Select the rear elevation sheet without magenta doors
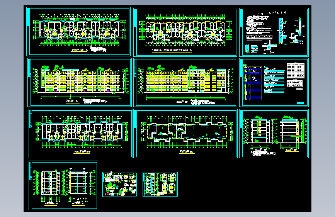This screenshot has width=335, height=217. point(185,83)
